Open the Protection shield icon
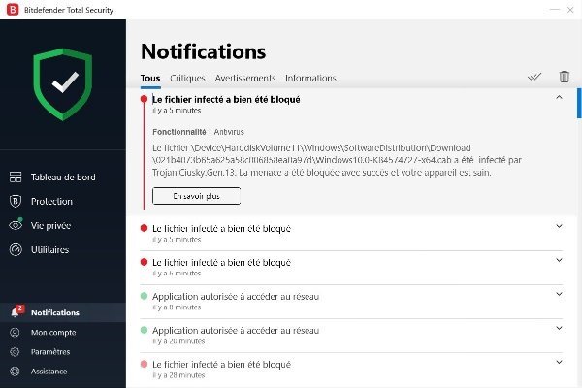 pos(16,201)
